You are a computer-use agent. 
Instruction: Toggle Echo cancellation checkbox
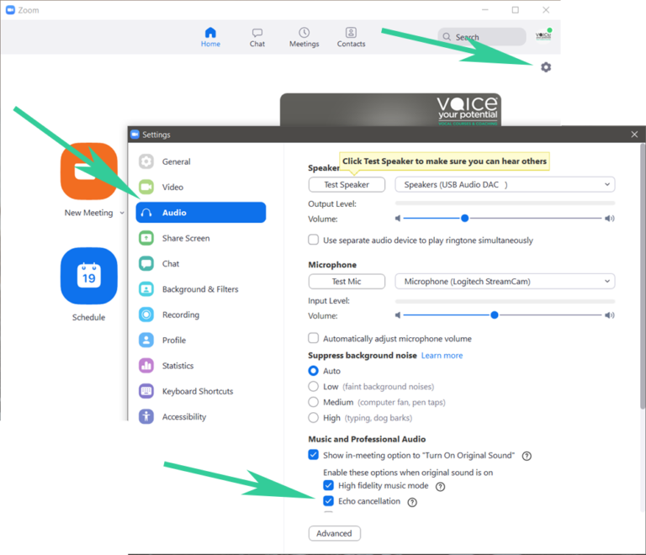pyautogui.click(x=328, y=501)
